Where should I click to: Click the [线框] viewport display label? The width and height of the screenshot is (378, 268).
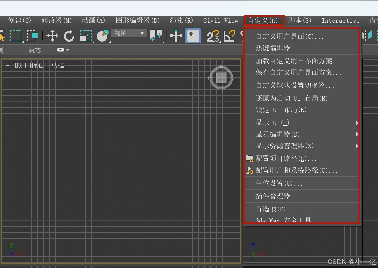click(58, 66)
